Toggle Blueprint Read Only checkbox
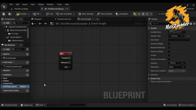Viewport: 196px width, 110px height. [x=169, y=48]
